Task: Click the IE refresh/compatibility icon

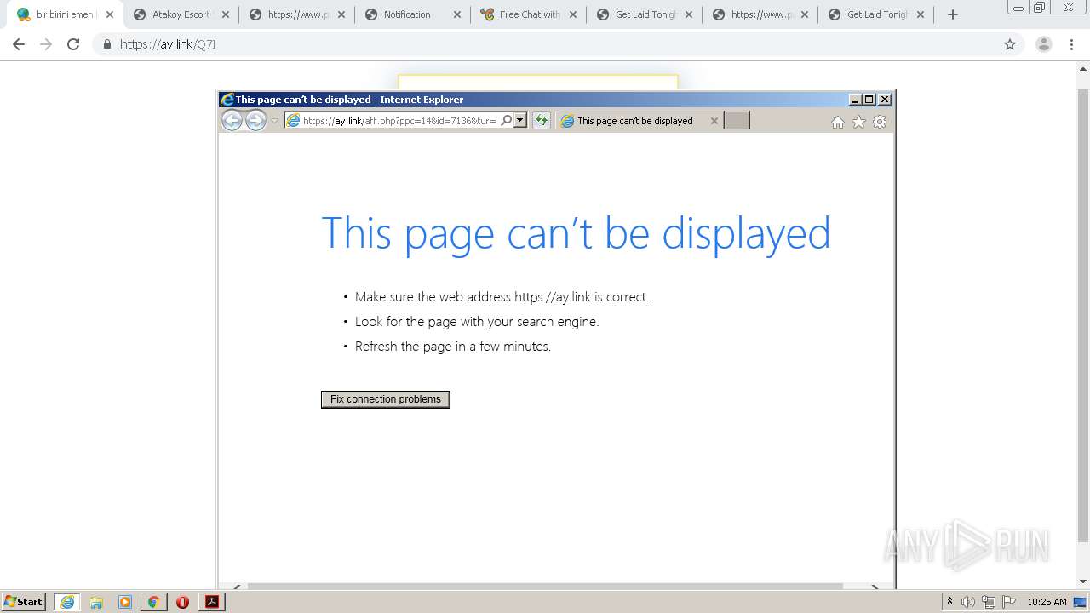Action: 541,121
